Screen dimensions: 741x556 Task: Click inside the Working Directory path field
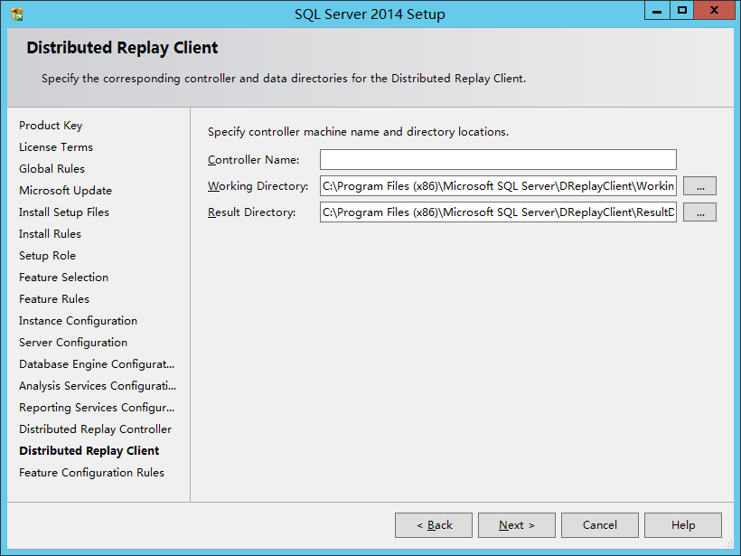pyautogui.click(x=498, y=186)
